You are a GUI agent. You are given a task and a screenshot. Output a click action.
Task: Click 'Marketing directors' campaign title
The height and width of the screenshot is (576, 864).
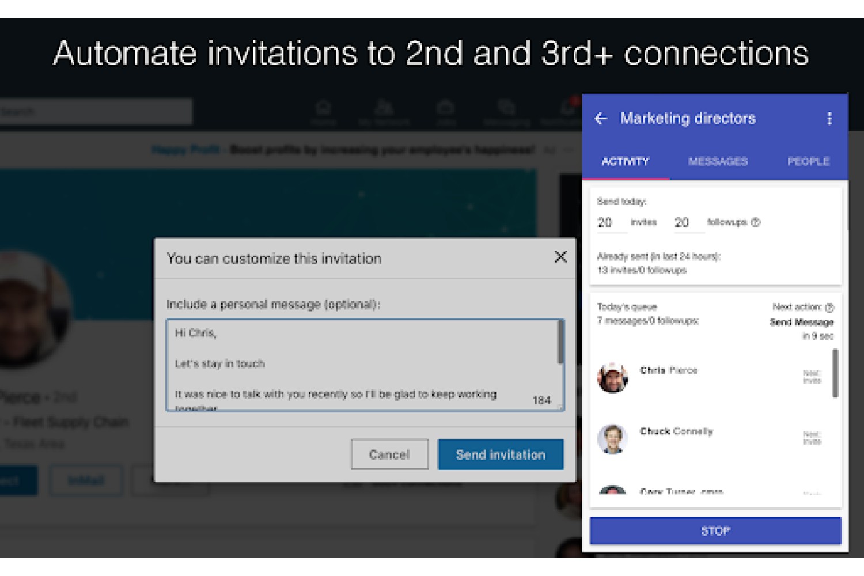tap(688, 118)
